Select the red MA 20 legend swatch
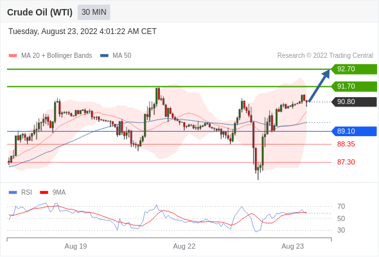Viewport: 379px width, 257px height. tap(13, 56)
